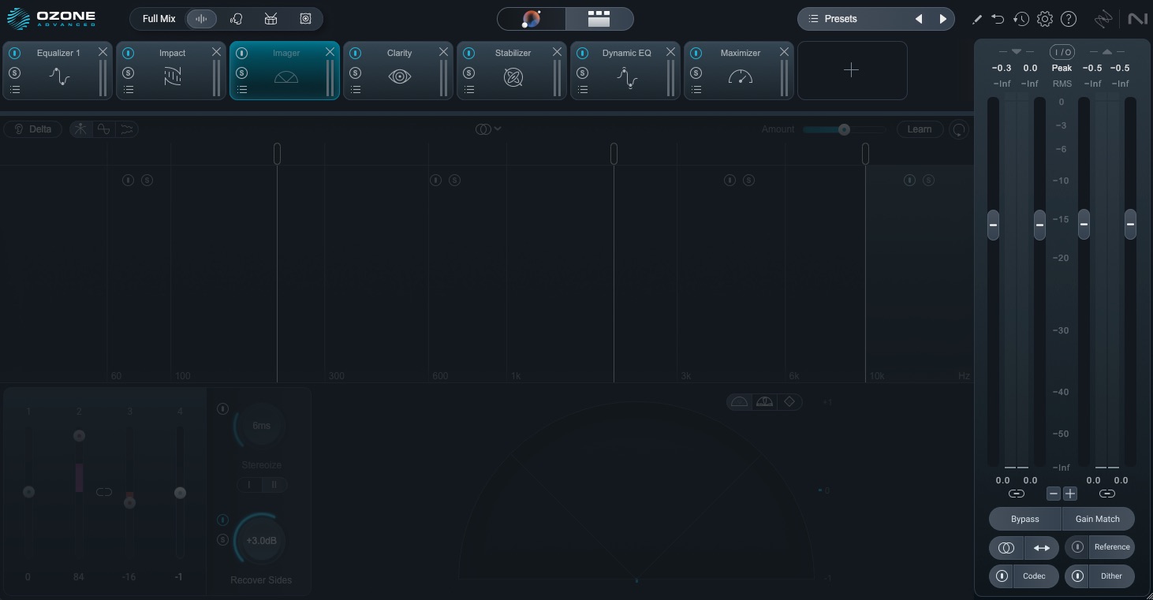Open the help question mark icon
This screenshot has width=1153, height=600.
[1069, 19]
